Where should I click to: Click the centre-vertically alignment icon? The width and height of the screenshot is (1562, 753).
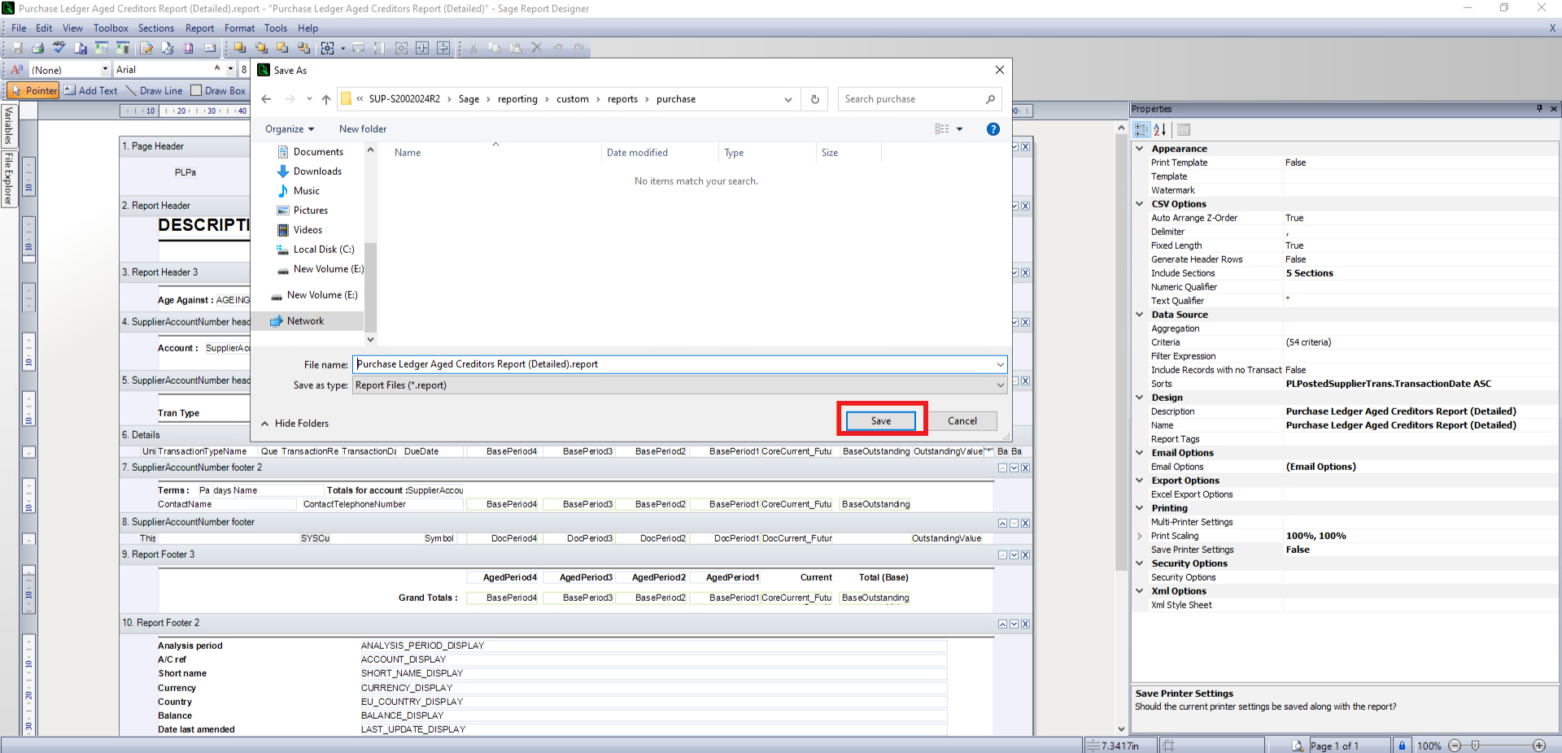[x=443, y=48]
